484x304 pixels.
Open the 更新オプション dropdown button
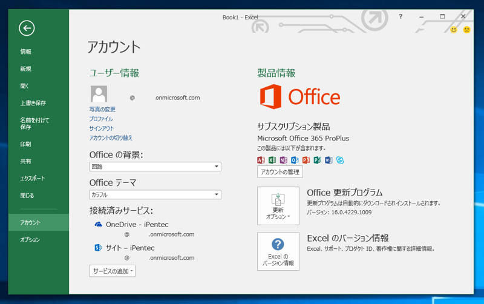pos(278,206)
